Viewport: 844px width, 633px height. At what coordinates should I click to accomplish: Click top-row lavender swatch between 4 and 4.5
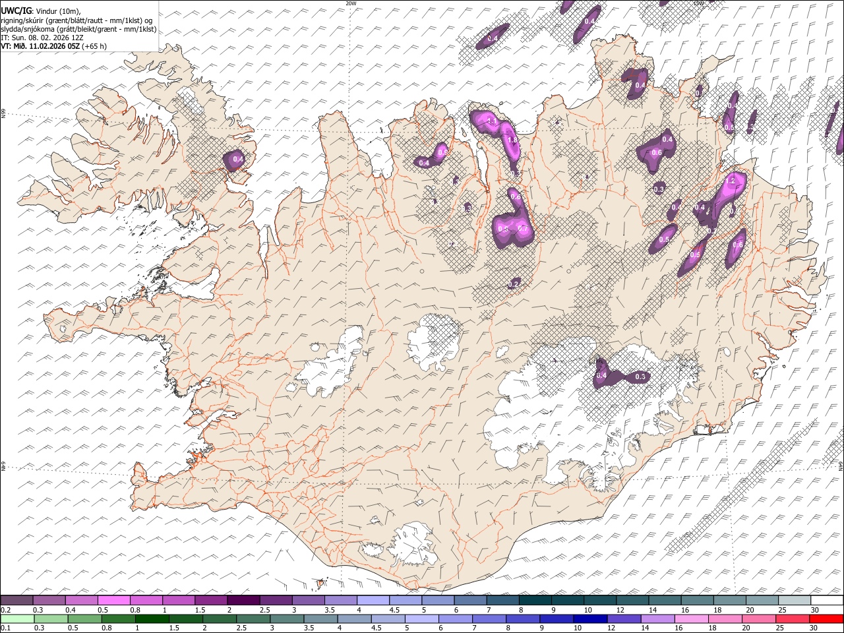[x=373, y=601]
